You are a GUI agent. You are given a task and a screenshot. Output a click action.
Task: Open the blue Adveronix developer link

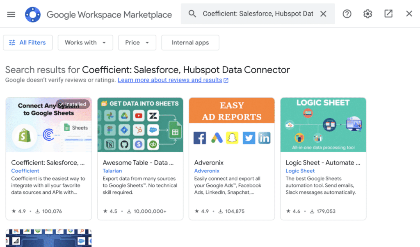coord(207,171)
